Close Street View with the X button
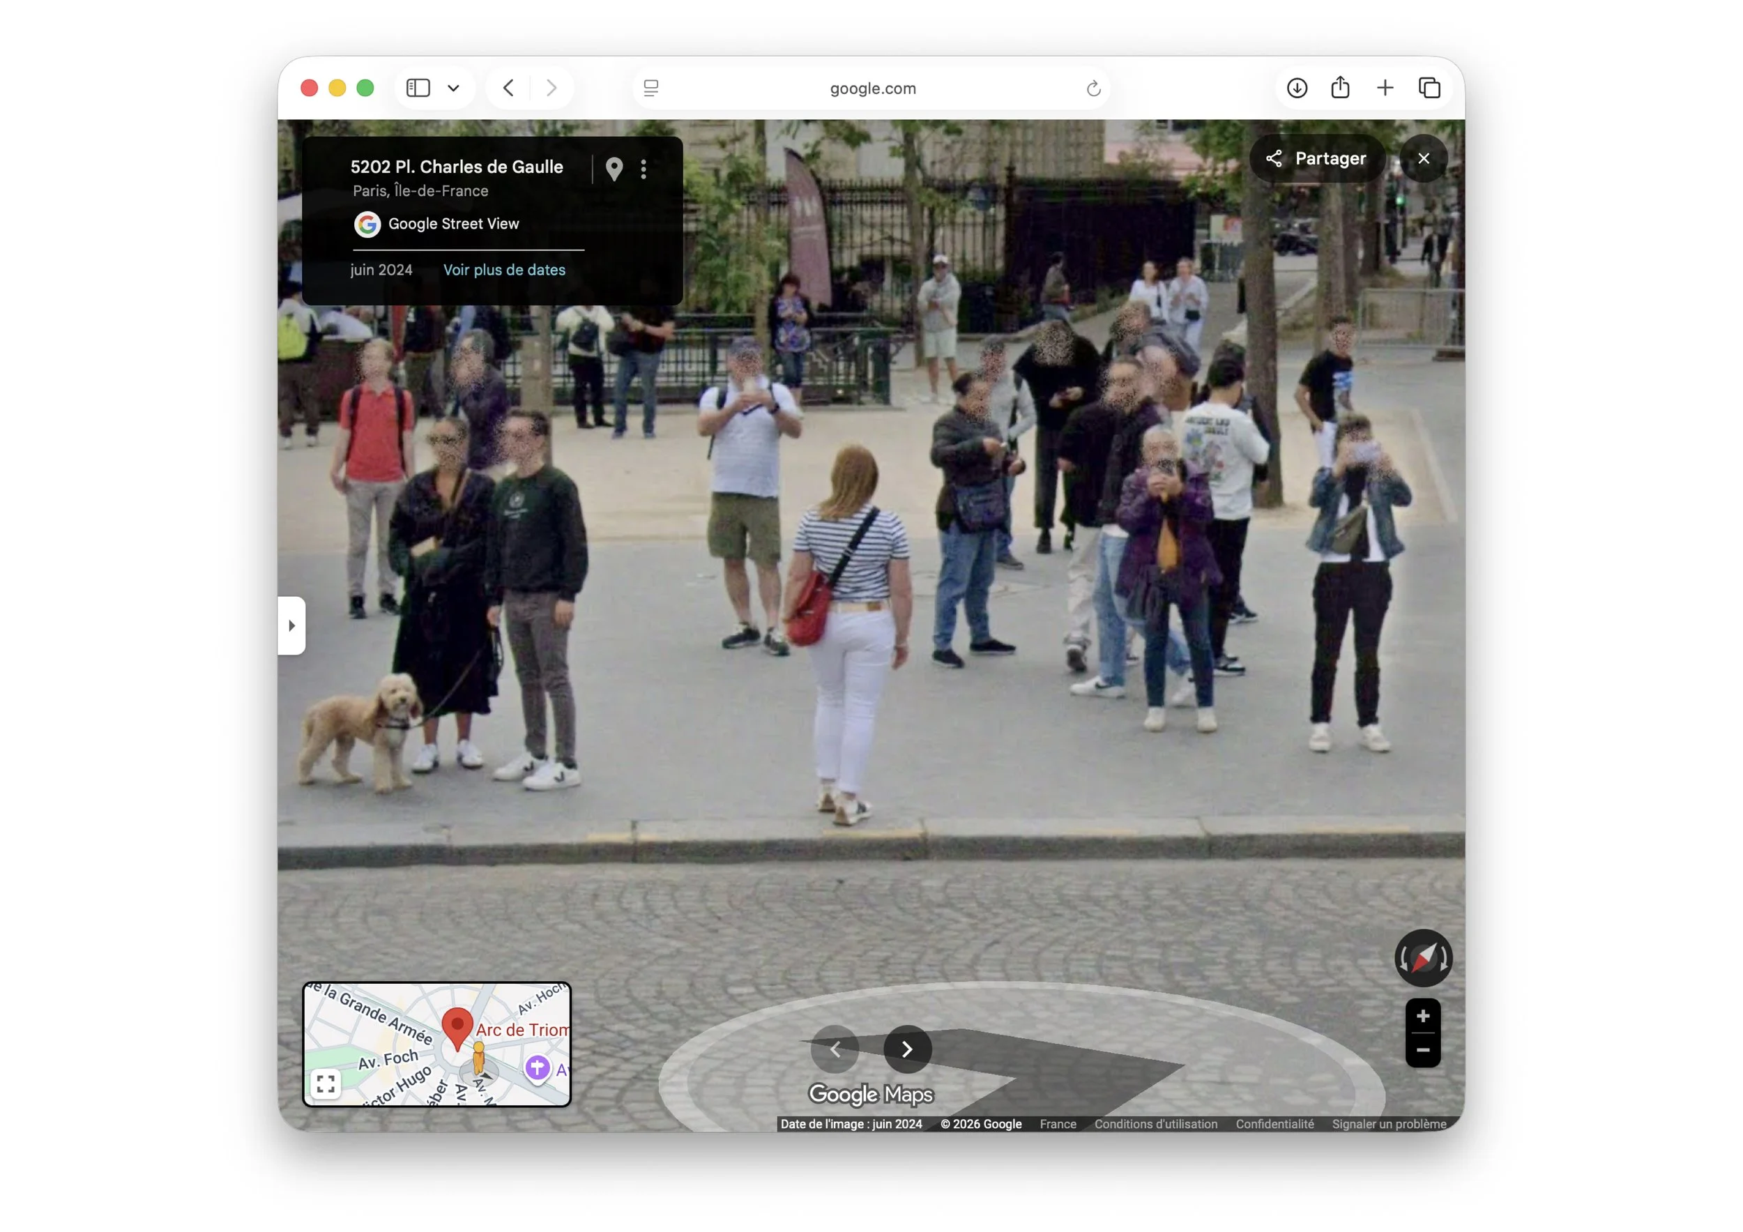Viewport: 1743px width, 1232px height. (1423, 159)
